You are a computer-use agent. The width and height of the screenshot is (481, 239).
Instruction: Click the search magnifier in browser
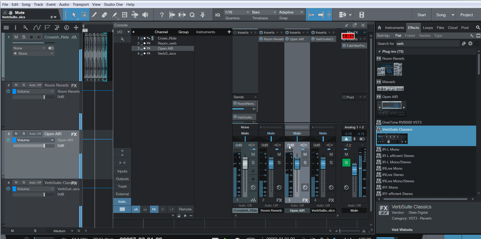478,28
